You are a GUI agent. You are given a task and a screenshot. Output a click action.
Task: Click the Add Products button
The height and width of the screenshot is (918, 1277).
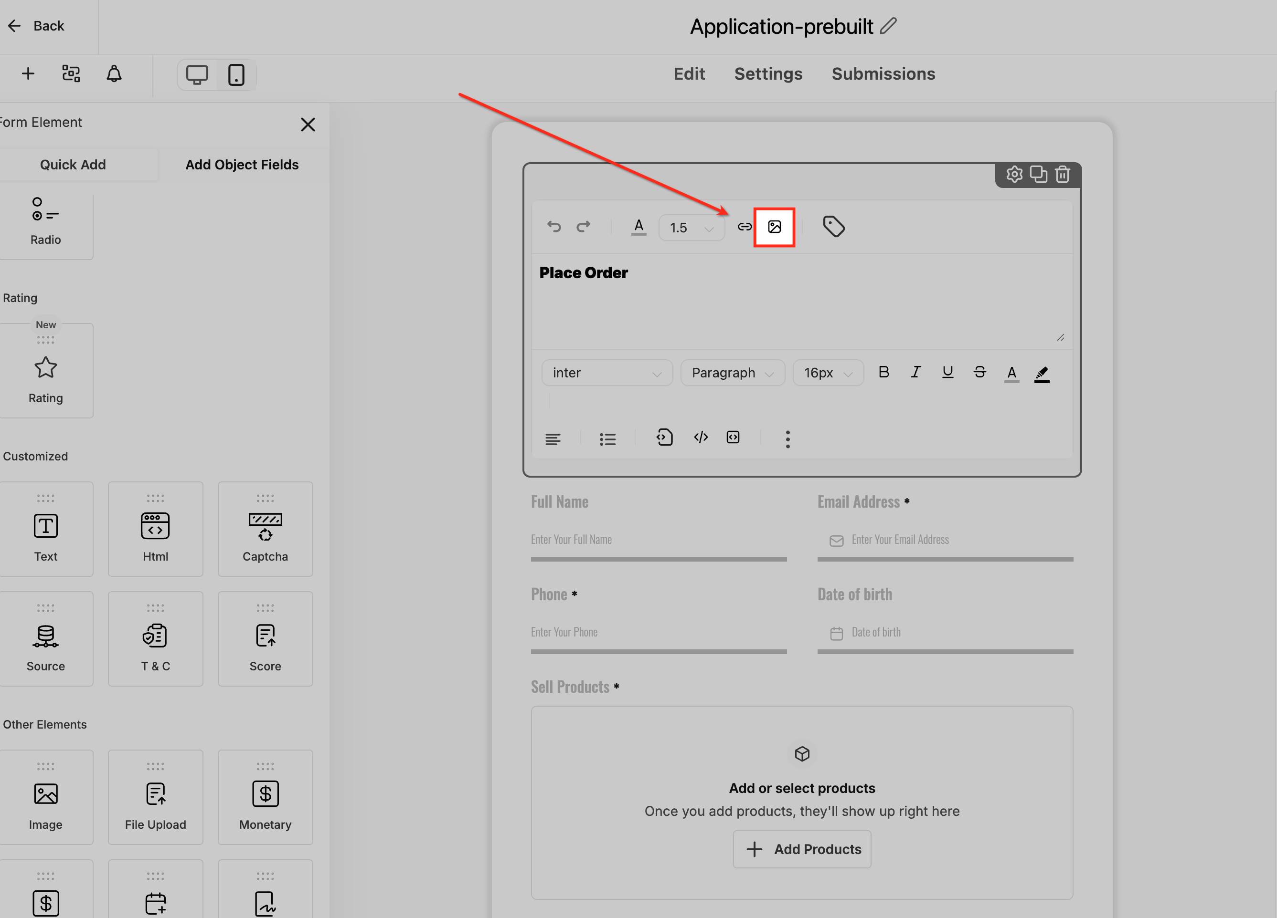pyautogui.click(x=802, y=849)
